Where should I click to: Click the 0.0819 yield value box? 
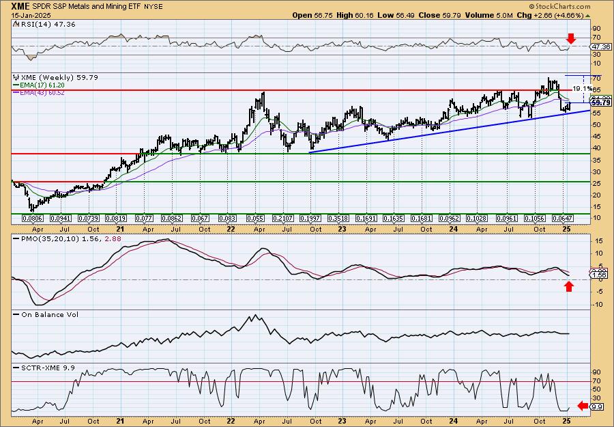tap(116, 218)
